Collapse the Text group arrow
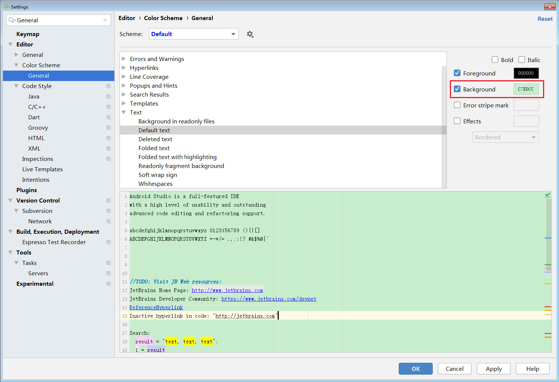 pos(124,112)
